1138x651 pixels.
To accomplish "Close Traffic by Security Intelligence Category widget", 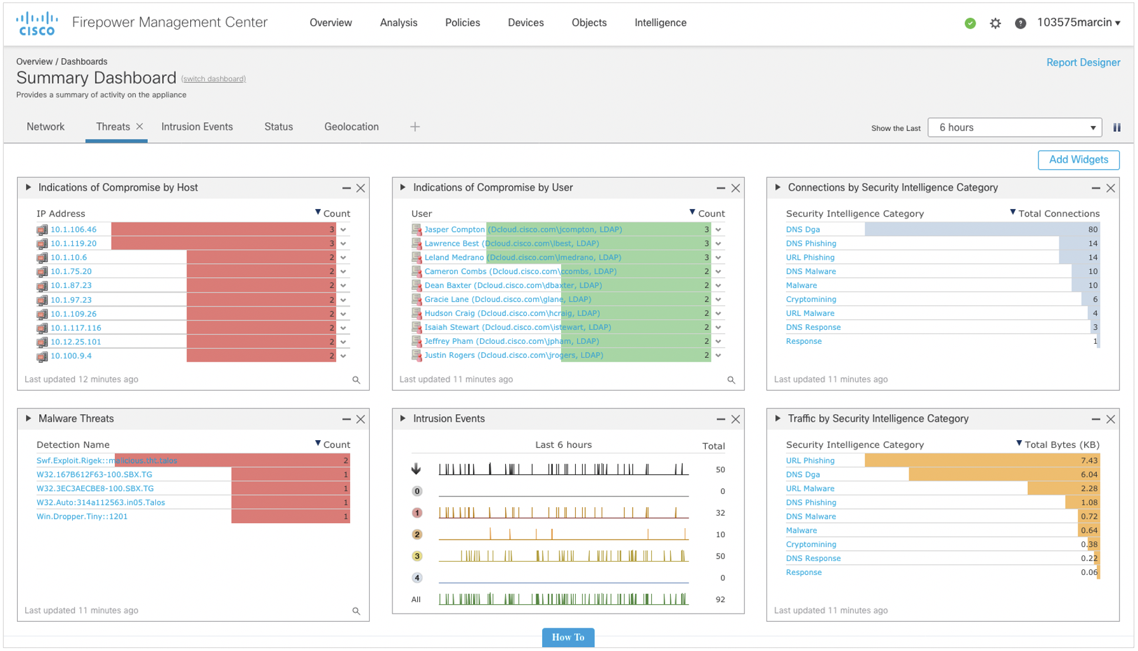I will click(x=1111, y=419).
